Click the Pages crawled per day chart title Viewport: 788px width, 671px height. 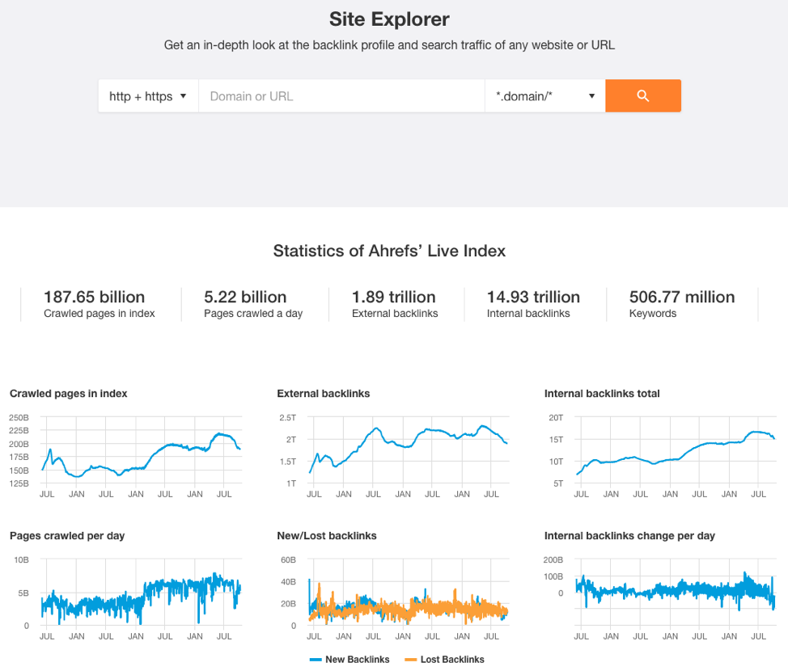point(67,536)
